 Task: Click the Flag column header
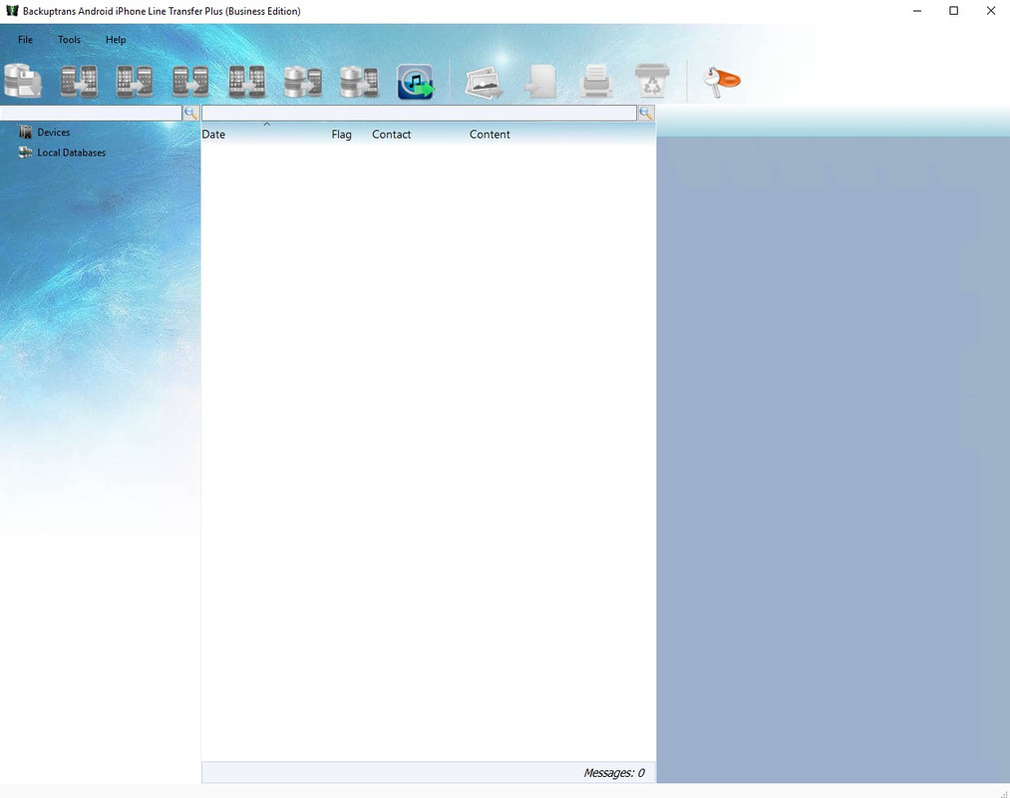click(341, 134)
